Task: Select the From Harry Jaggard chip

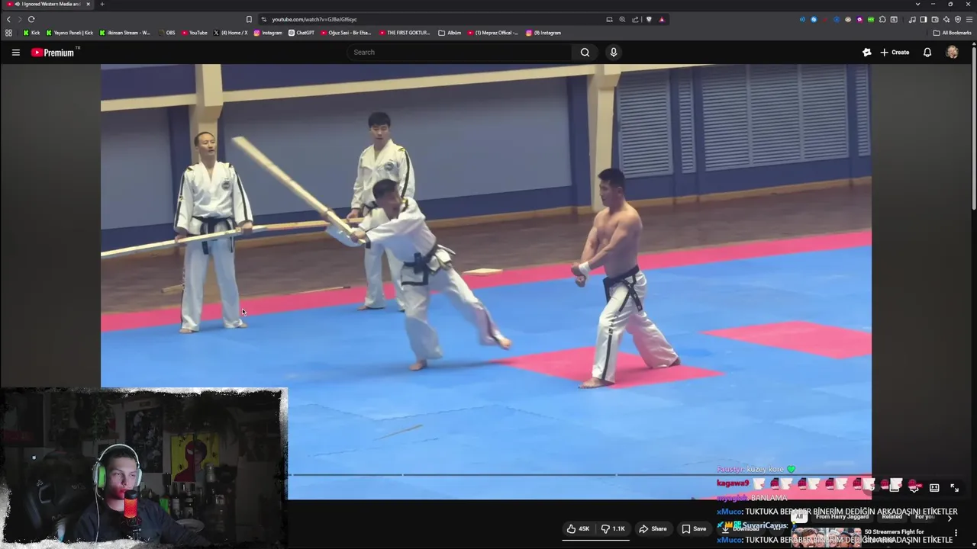Action: [x=842, y=517]
